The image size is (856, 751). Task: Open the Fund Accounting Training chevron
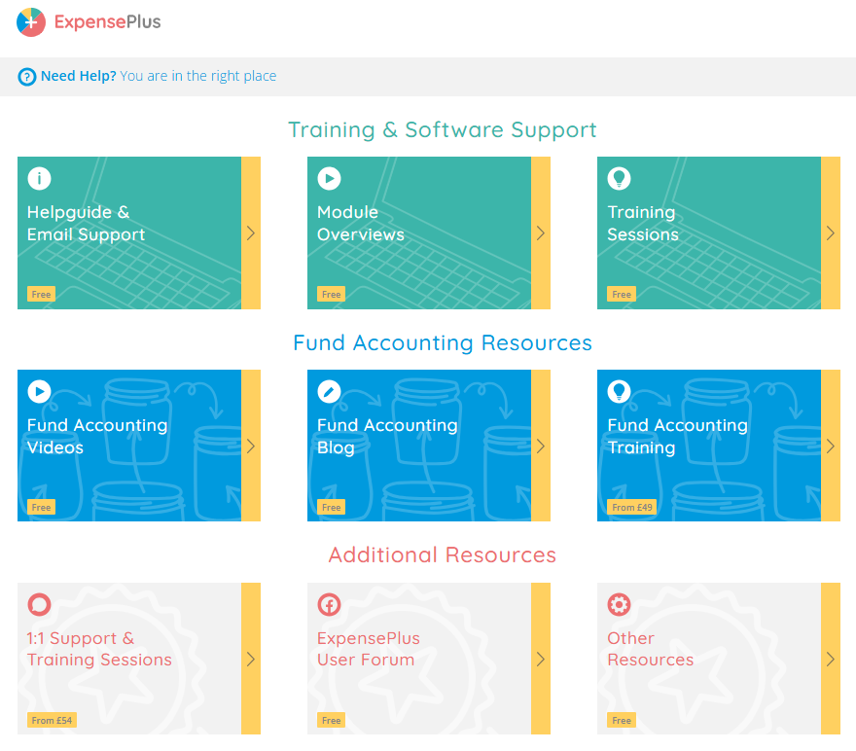831,446
